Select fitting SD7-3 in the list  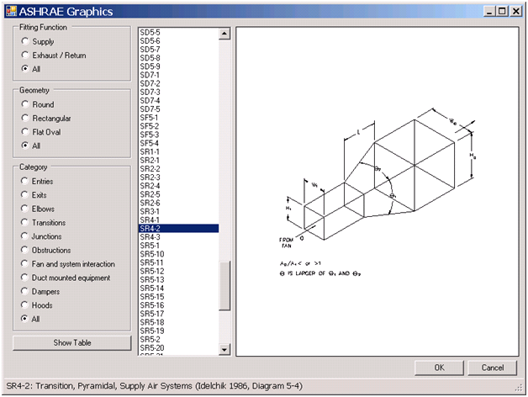178,92
